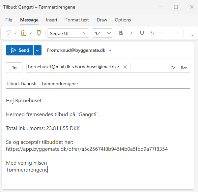Open the Insert tab

[52, 20]
